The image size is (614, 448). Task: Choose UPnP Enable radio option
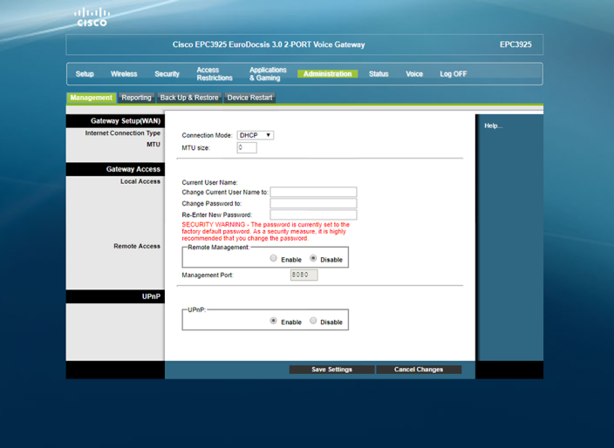[273, 321]
